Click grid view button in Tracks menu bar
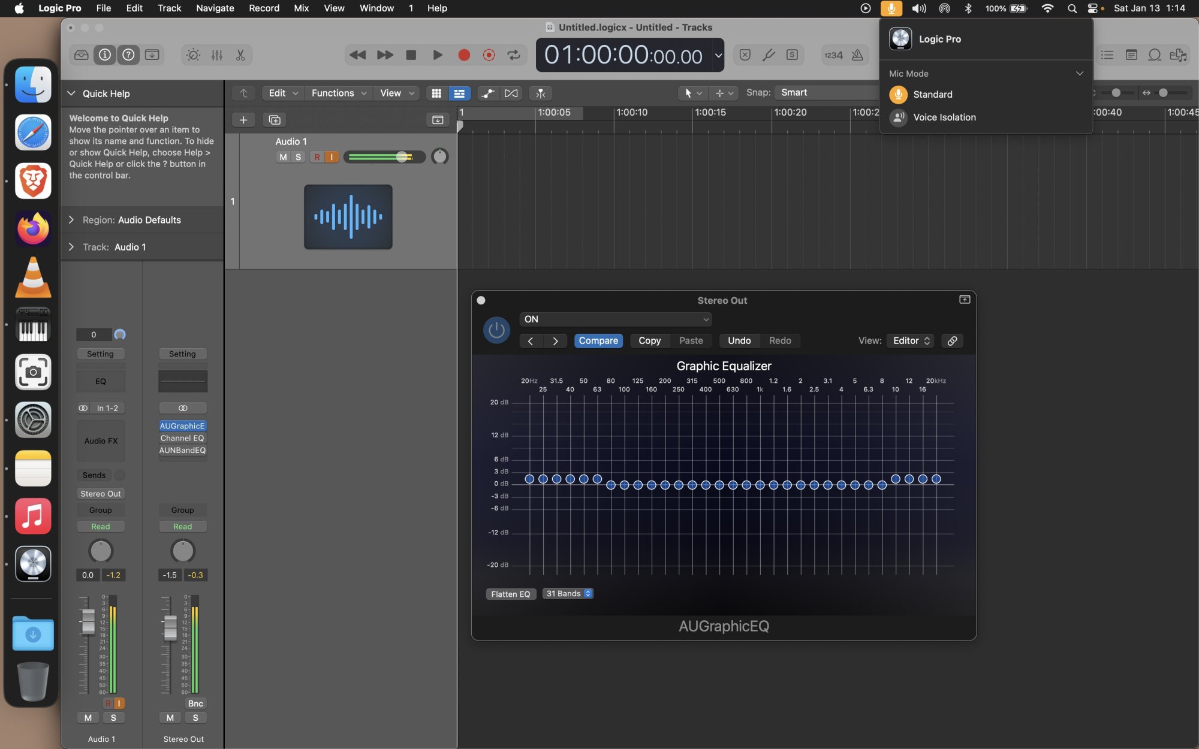 [436, 93]
